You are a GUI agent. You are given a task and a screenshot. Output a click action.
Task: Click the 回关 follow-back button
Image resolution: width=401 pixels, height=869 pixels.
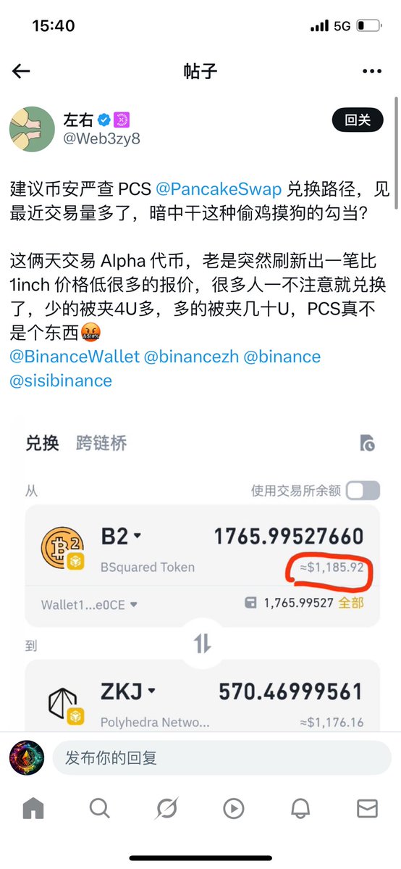tap(358, 119)
